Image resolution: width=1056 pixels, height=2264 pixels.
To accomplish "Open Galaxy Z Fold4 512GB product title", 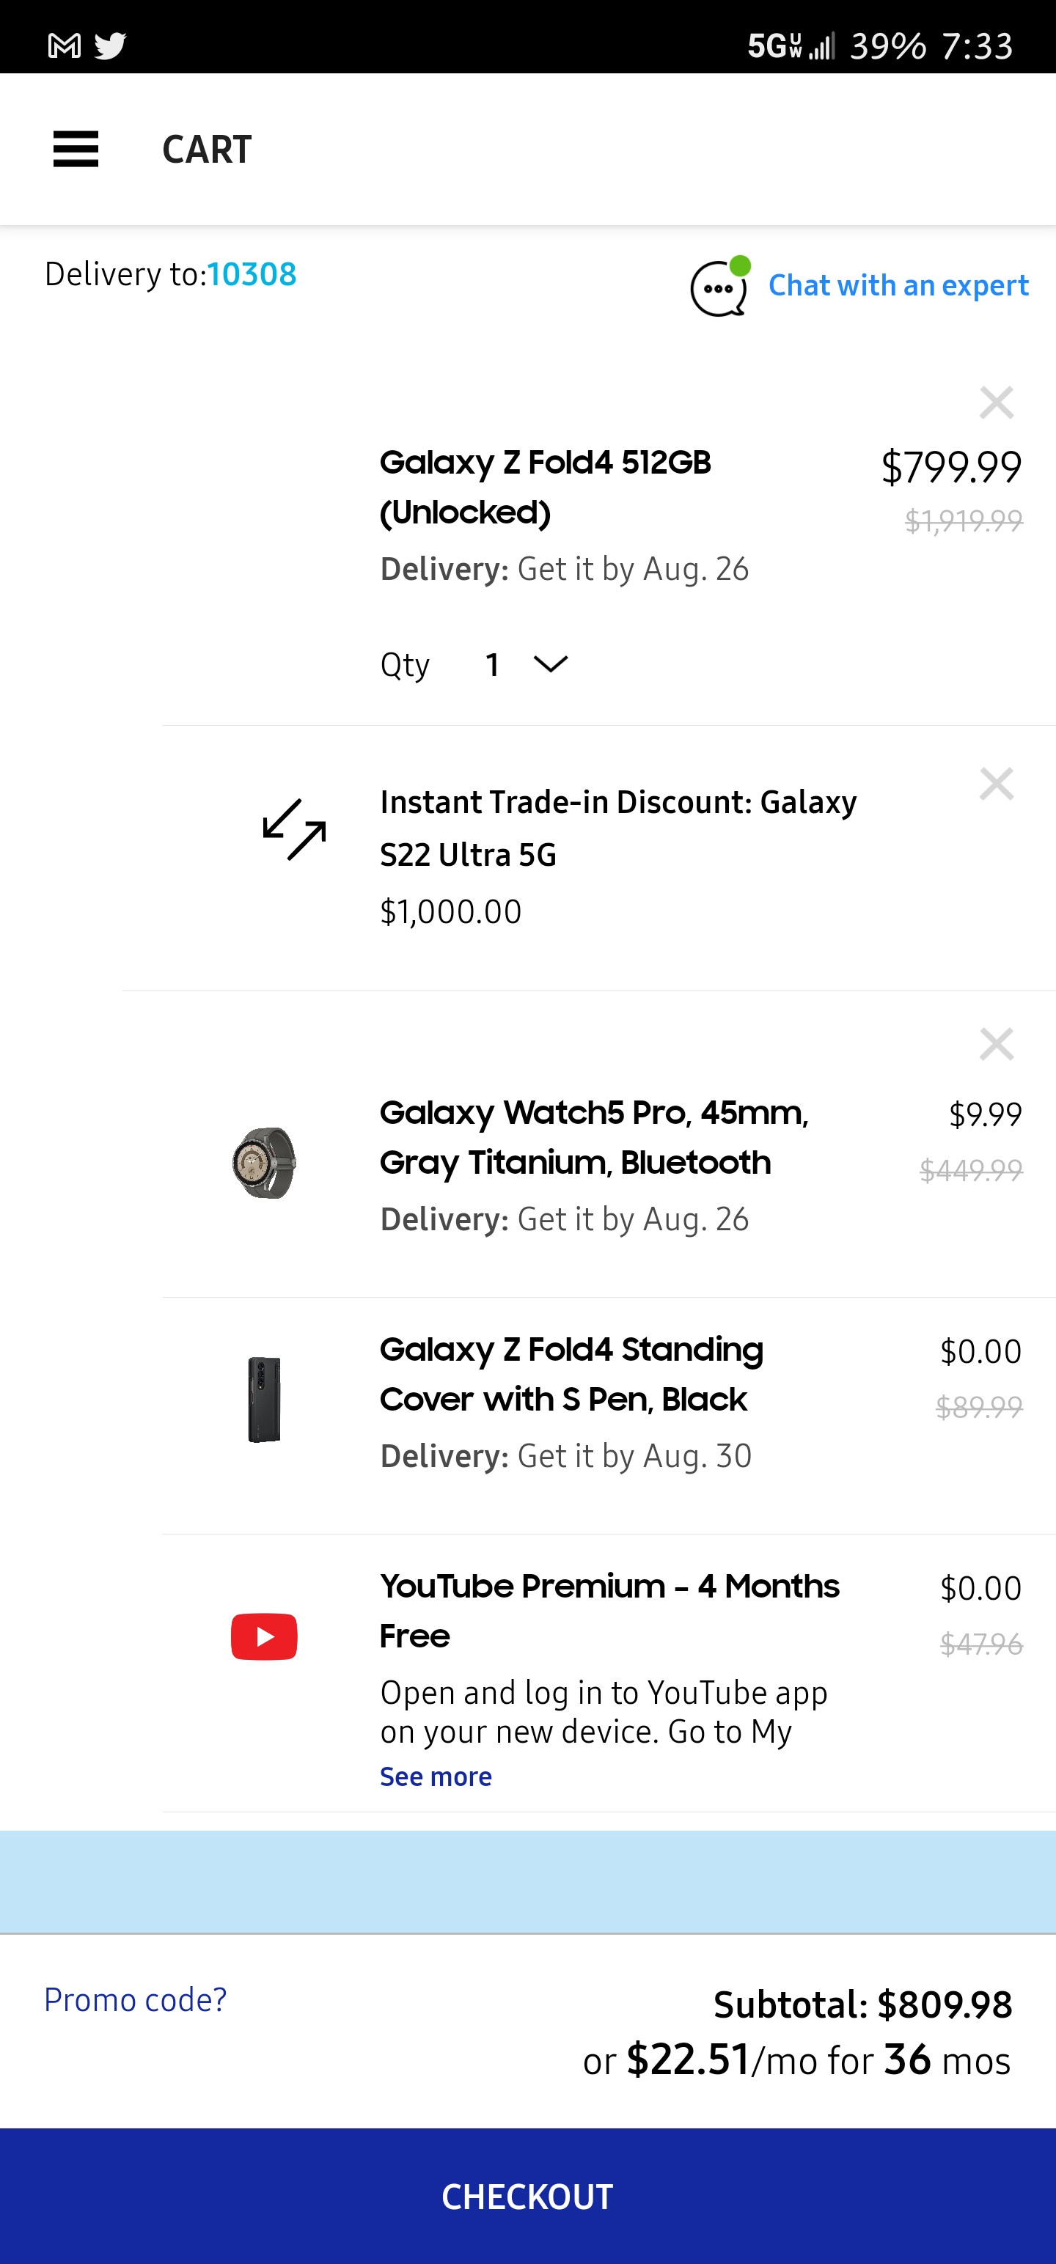I will point(545,487).
